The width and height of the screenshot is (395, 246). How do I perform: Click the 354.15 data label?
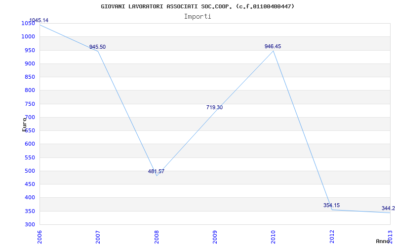(331, 205)
